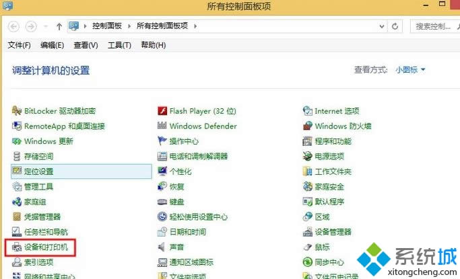Open the 轻松使用设置中心 icon
The height and width of the screenshot is (279, 460).
(162, 216)
